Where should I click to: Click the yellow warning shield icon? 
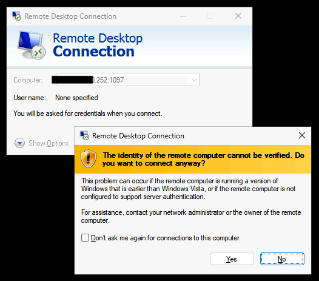[89, 159]
